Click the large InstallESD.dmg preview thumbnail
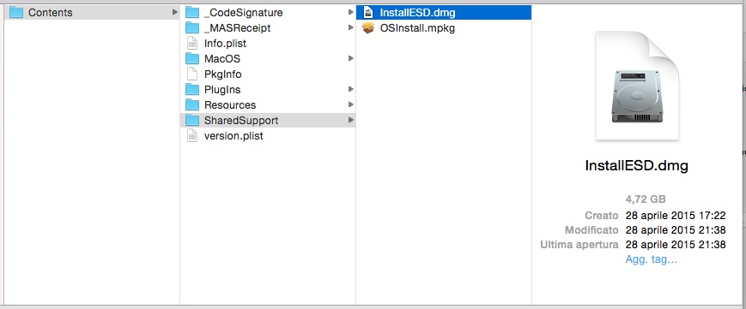 637,86
